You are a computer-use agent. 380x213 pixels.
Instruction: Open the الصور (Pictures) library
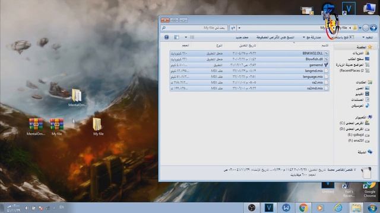coord(362,88)
